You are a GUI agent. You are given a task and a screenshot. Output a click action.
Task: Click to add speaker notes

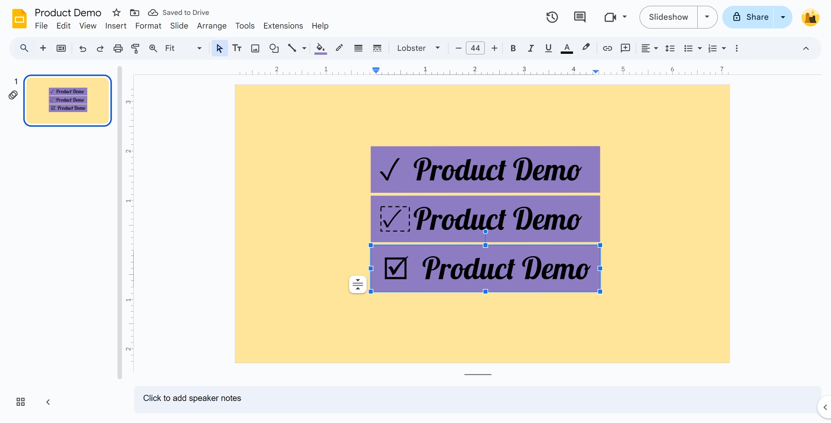tap(477, 399)
